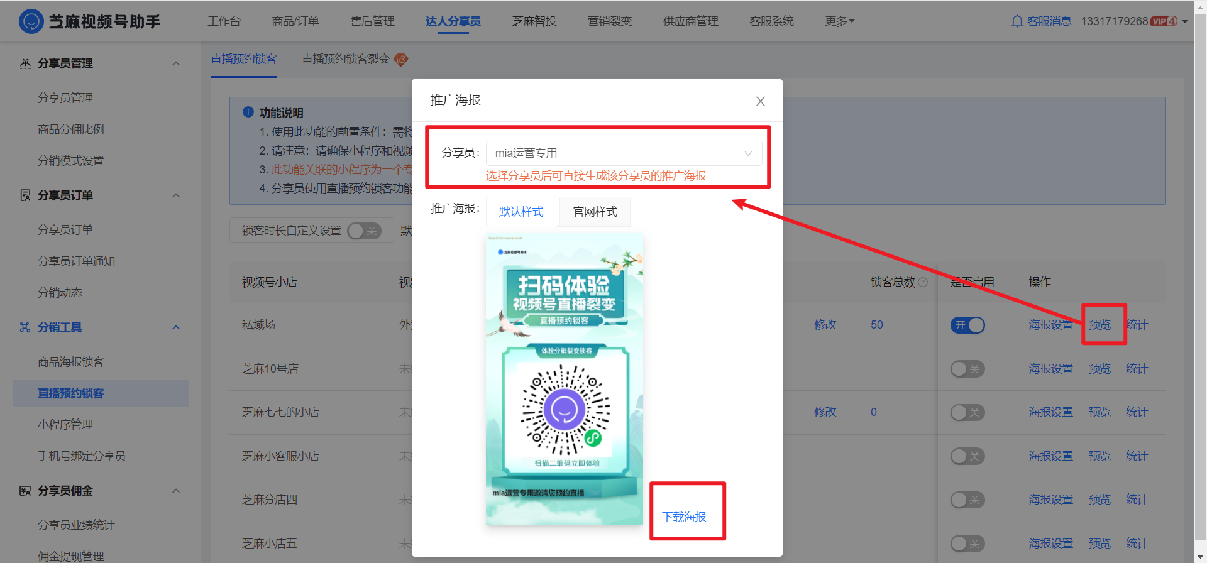This screenshot has height=563, width=1207.
Task: Open the account dropdown arrow beside the VIP badge
Action: [1185, 21]
